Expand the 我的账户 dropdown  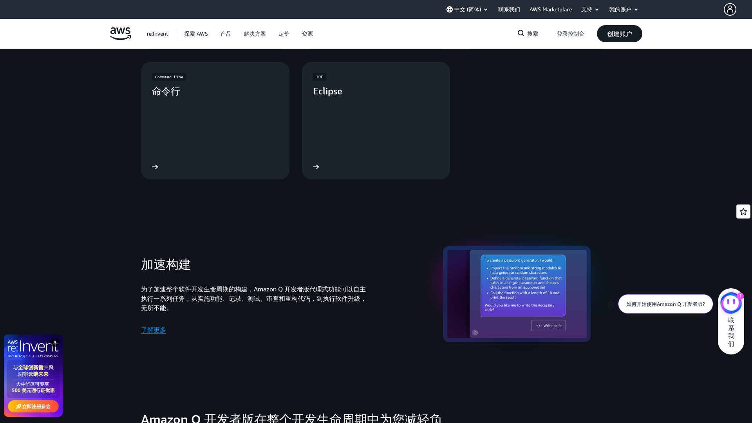(x=624, y=9)
